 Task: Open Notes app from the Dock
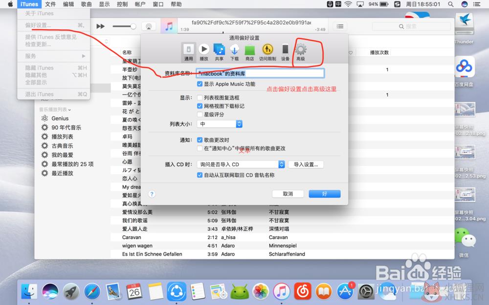156,292
